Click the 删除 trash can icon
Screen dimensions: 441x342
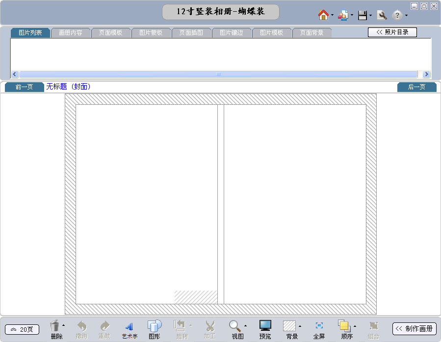point(55,326)
